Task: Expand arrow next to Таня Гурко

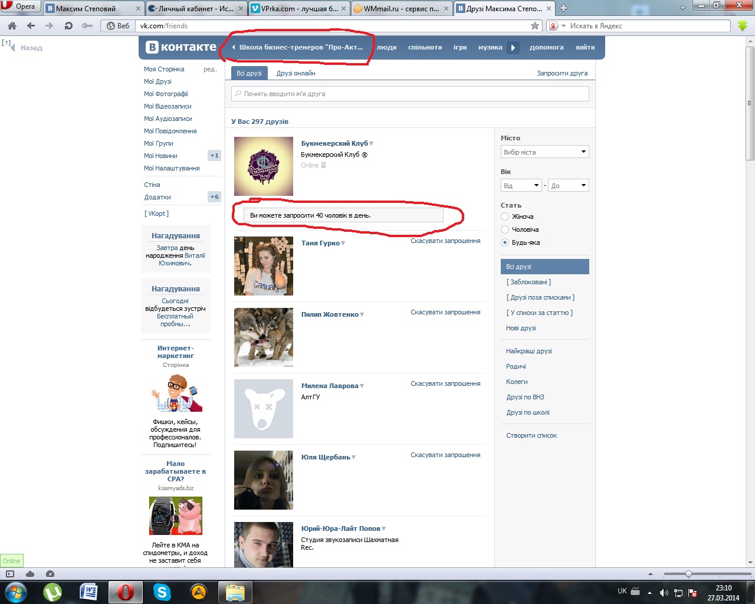Action: click(x=343, y=243)
